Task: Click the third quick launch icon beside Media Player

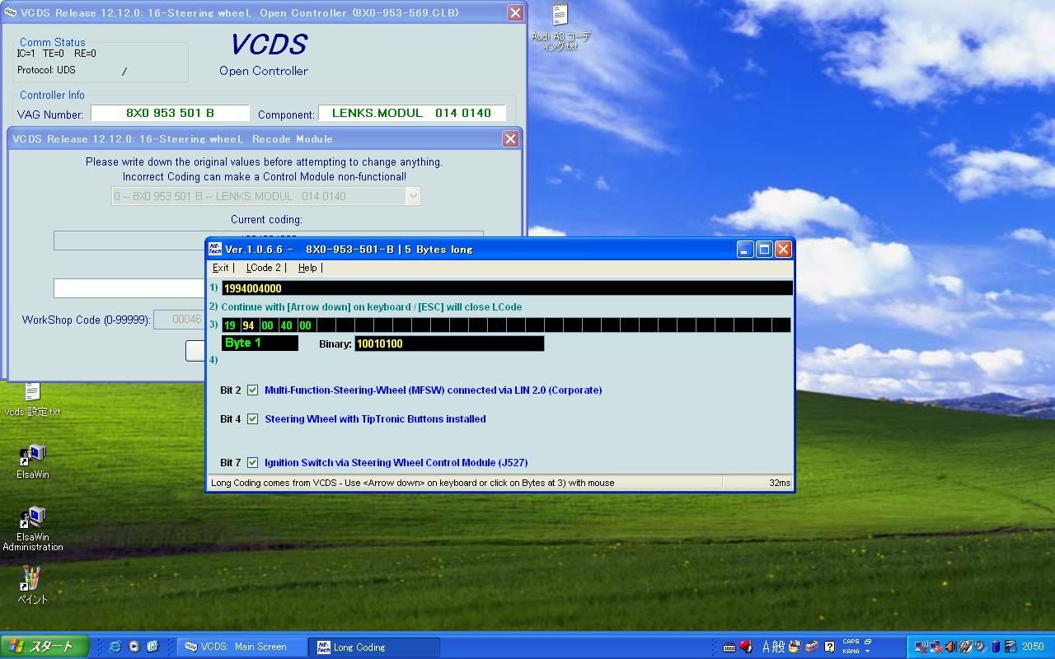Action: [152, 647]
